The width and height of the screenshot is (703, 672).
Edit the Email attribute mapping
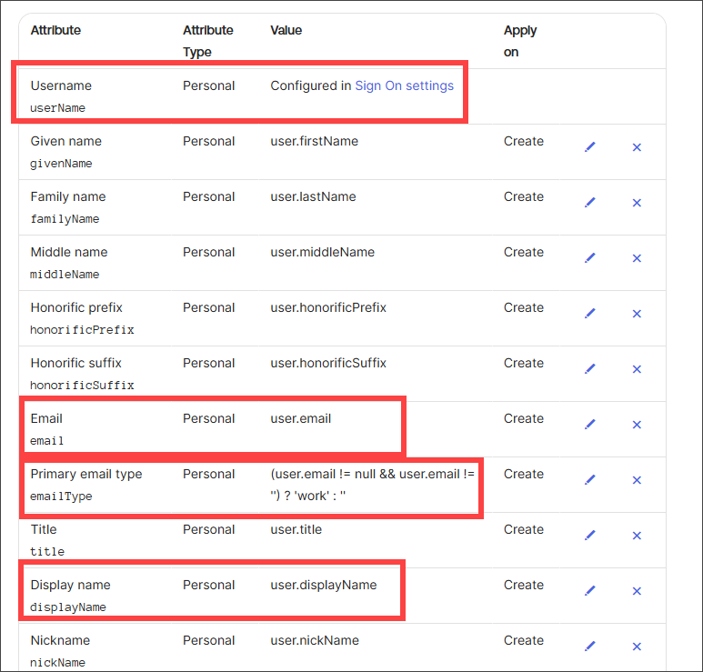[x=590, y=425]
